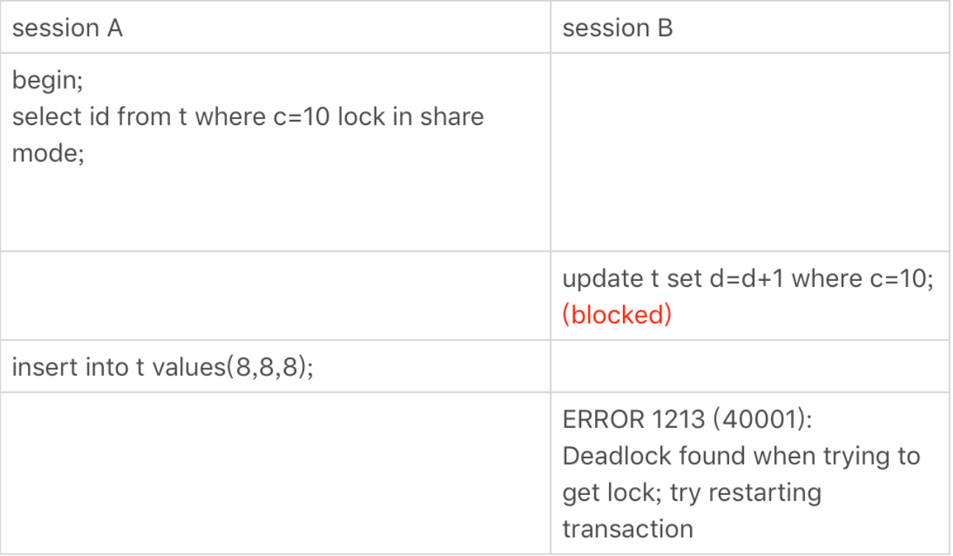Click the "Deadlock found when trying to" line
Image resolution: width=953 pixels, height=556 pixels.
pos(741,456)
